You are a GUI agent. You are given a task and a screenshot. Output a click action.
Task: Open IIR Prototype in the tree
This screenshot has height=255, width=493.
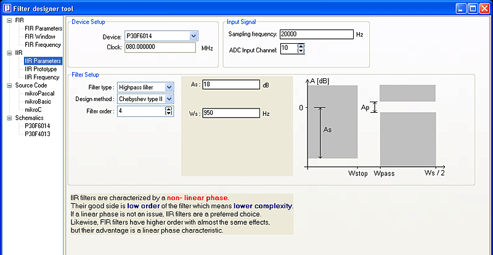(x=41, y=69)
